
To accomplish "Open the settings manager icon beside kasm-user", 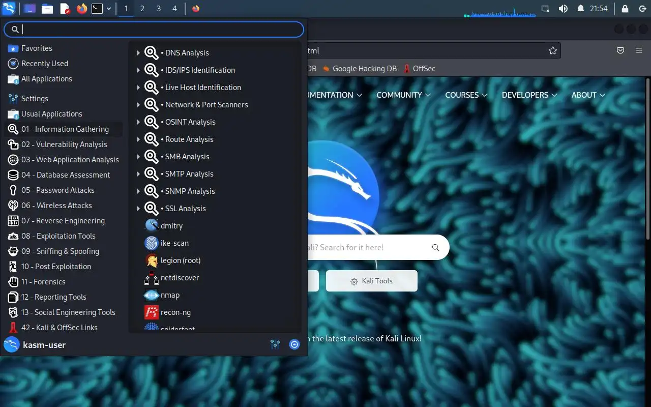I will point(275,345).
